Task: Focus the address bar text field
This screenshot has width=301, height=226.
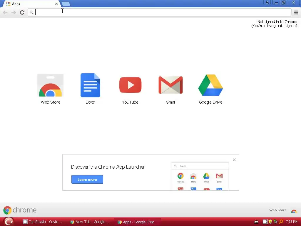Action: pos(160,12)
